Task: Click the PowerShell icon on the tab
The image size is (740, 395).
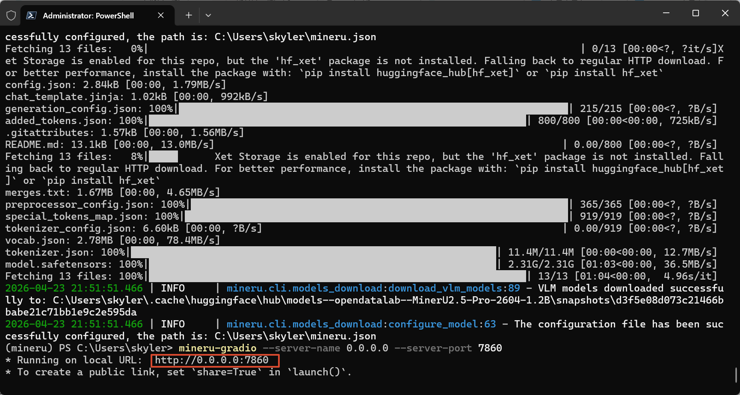Action: point(31,16)
